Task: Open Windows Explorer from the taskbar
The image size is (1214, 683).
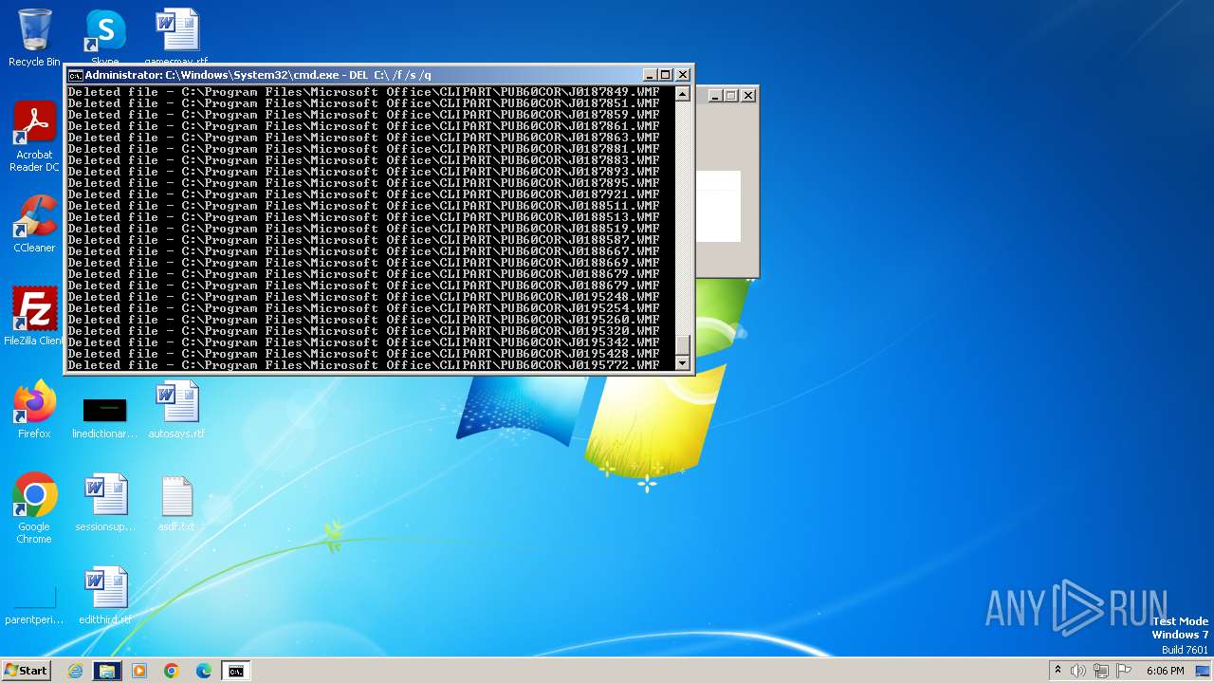Action: point(107,671)
